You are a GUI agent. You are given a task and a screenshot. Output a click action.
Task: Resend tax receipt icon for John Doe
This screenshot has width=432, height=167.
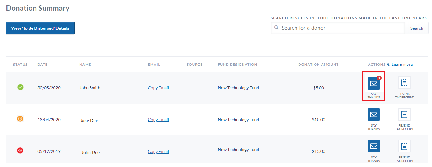[x=404, y=146]
